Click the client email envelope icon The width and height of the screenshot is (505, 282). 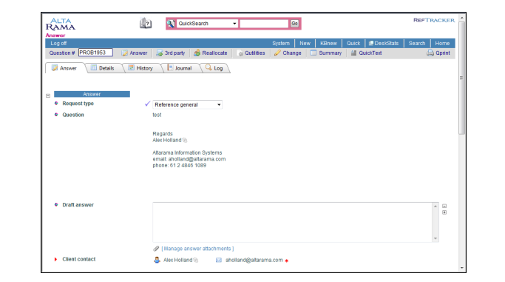pyautogui.click(x=219, y=260)
